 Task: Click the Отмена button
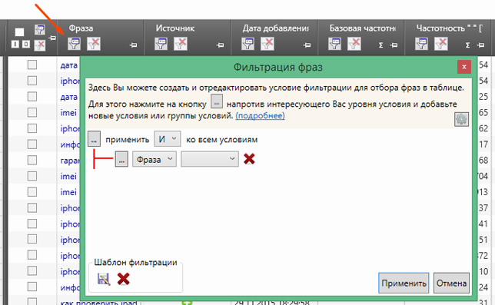coord(451,283)
